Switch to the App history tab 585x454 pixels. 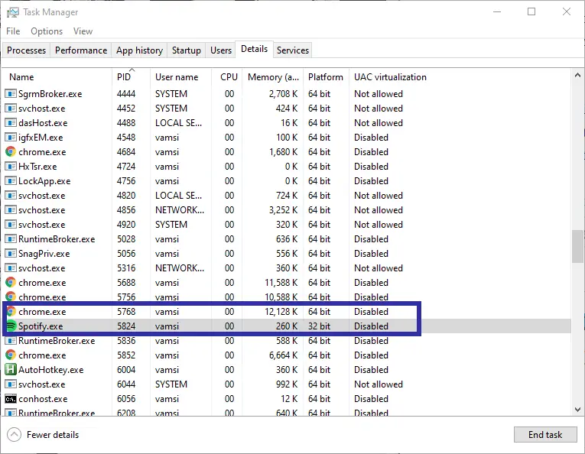coord(139,50)
